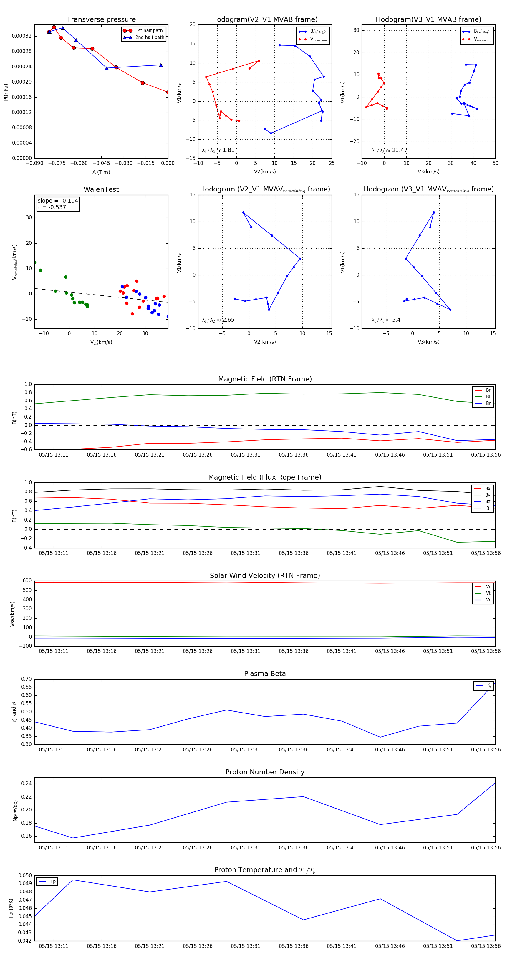Select the 'Vr' legend entry

tap(483, 586)
